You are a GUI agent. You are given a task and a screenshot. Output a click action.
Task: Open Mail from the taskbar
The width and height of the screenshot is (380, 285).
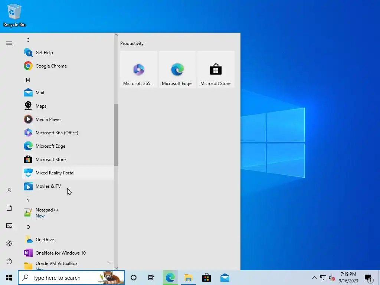[225, 278]
